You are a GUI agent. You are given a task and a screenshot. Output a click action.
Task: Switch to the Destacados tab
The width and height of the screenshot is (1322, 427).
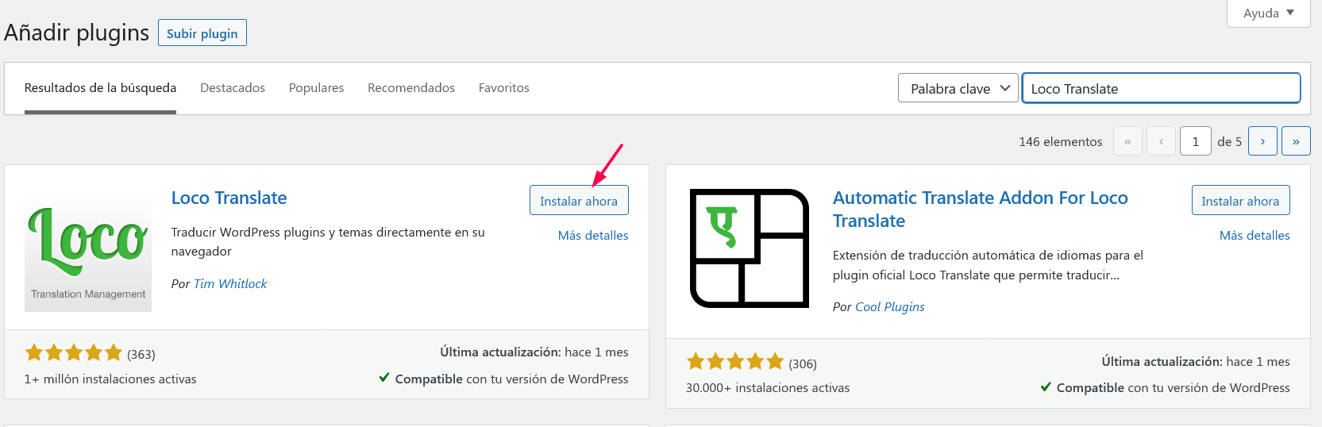233,88
